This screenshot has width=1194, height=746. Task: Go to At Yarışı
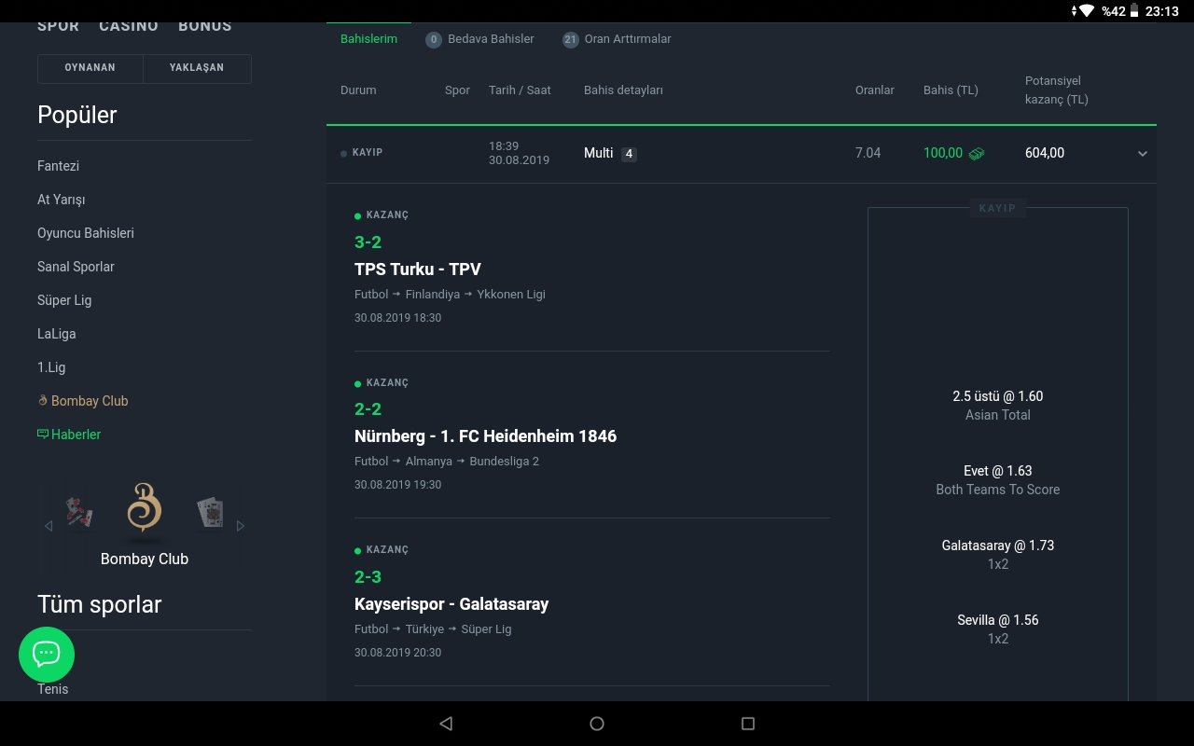pyautogui.click(x=61, y=200)
